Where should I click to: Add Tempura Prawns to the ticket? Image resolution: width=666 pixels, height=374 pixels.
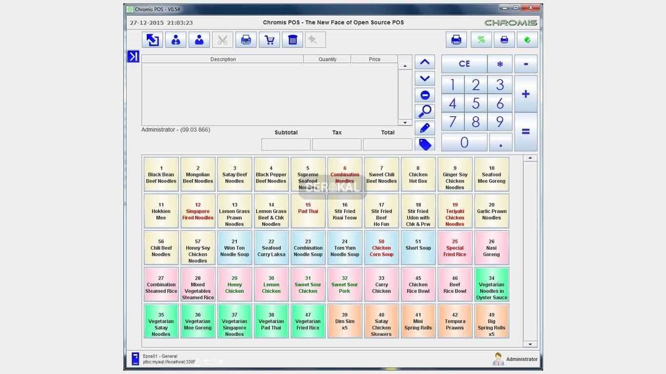455,321
